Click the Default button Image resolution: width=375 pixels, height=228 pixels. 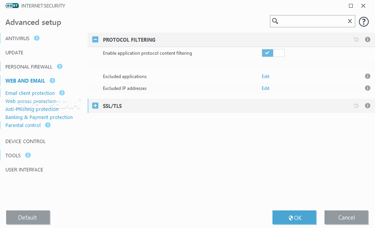coord(28,217)
